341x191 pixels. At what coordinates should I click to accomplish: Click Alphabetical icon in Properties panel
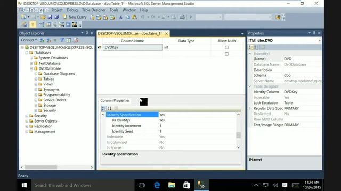(x=256, y=47)
